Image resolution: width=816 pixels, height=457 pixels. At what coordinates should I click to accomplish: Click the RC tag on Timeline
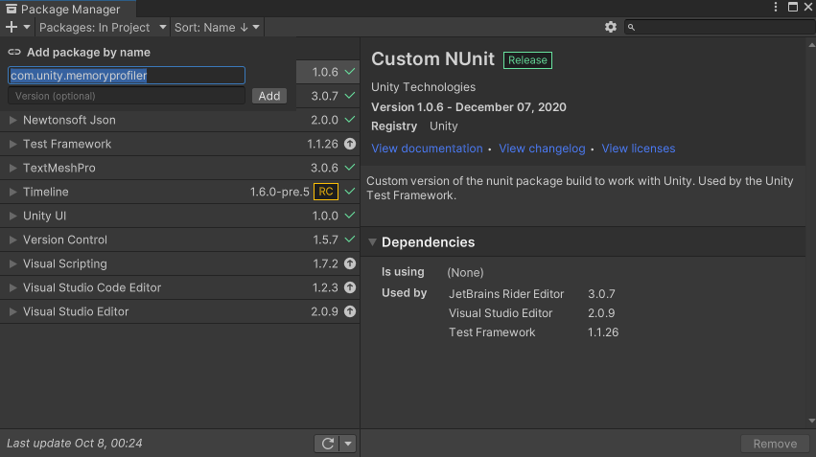click(x=326, y=192)
